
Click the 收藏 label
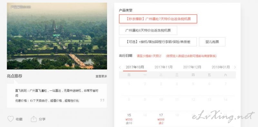[x=19, y=119]
